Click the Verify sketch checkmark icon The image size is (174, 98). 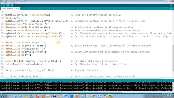coord(1,5)
